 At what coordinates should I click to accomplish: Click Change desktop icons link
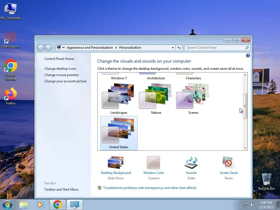click(60, 69)
